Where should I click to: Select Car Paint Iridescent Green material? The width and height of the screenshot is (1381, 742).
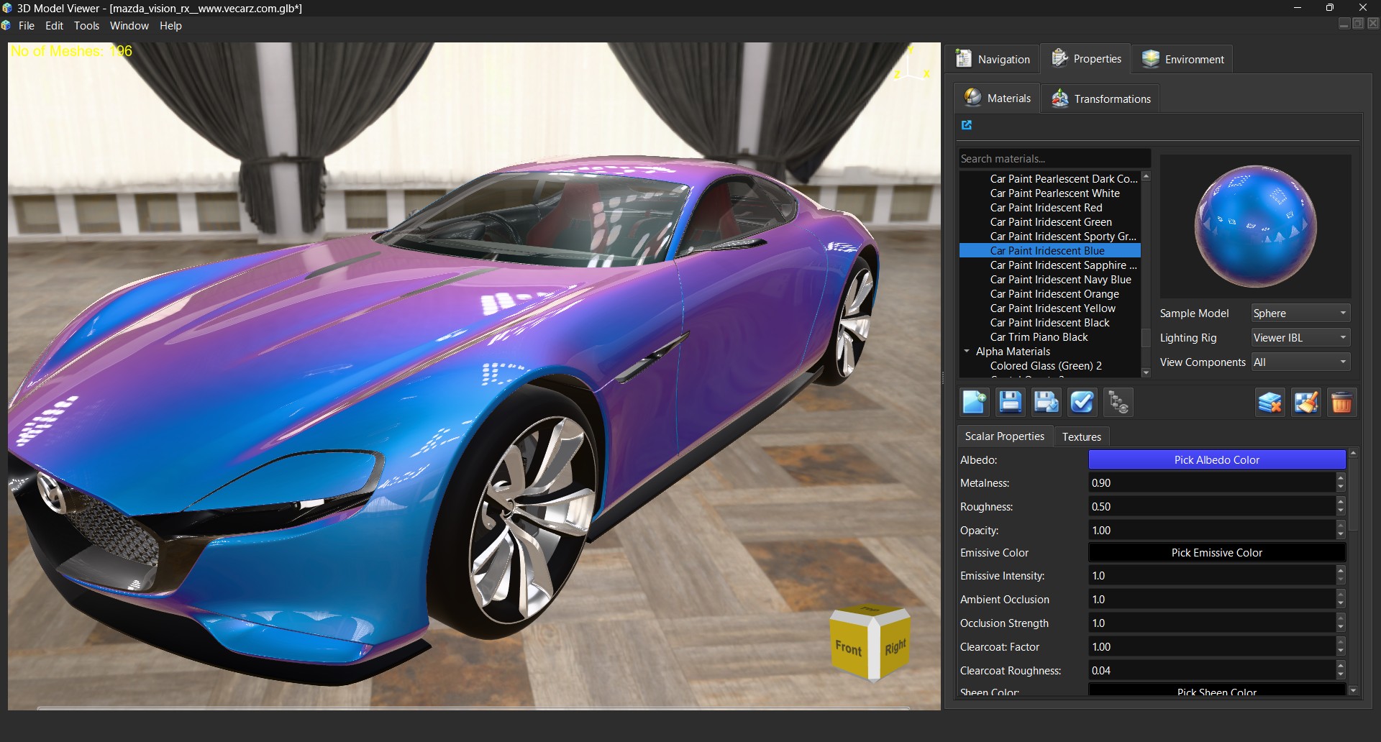tap(1051, 222)
